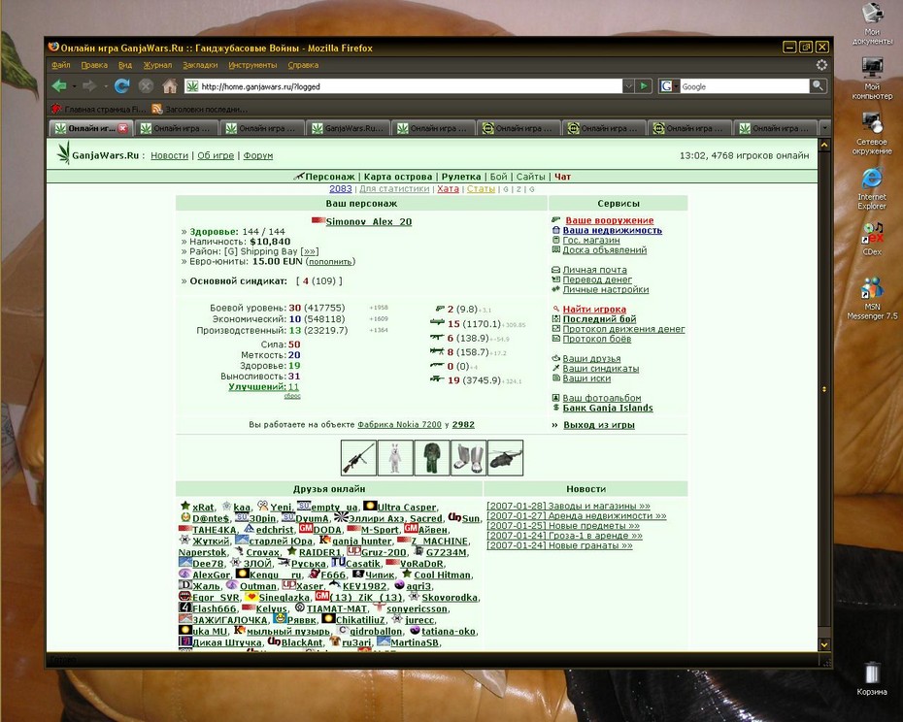Open news item Заводы и магазины
903x722 pixels.
pyautogui.click(x=568, y=507)
